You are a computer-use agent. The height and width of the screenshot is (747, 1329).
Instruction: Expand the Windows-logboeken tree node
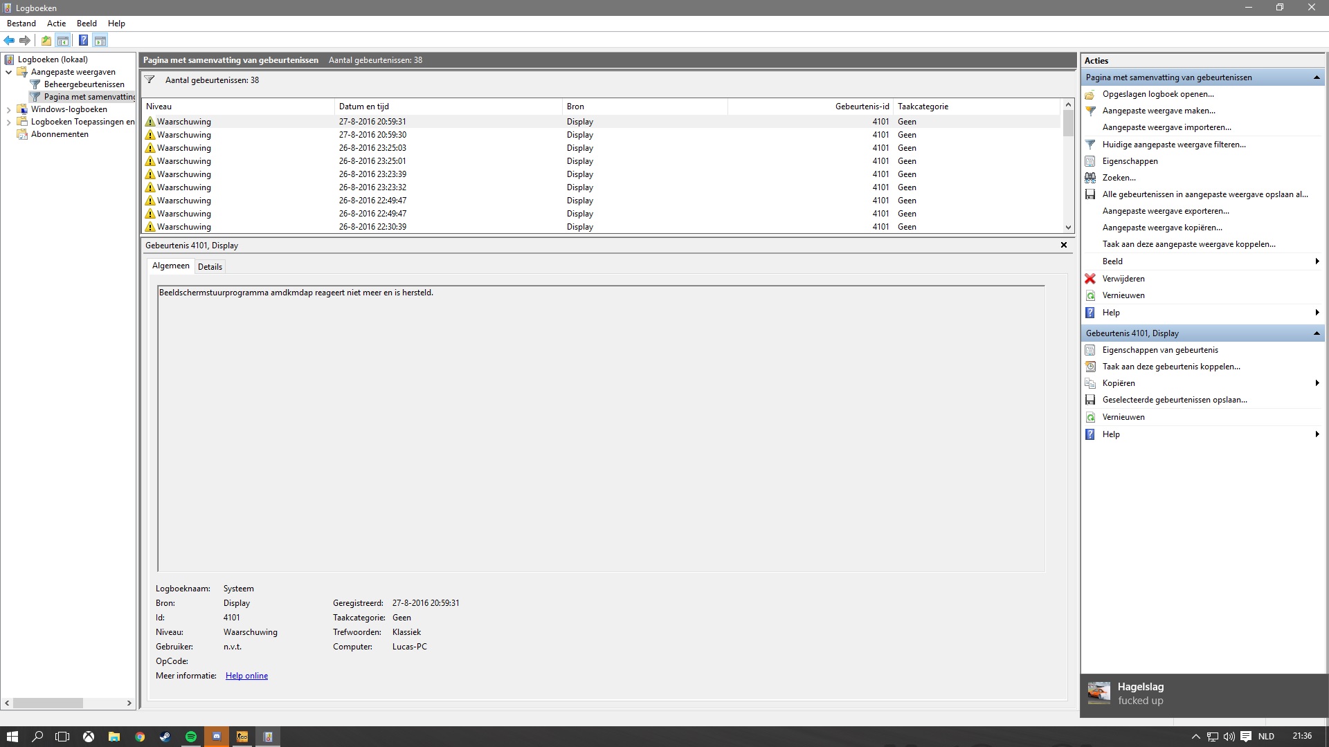pyautogui.click(x=8, y=109)
